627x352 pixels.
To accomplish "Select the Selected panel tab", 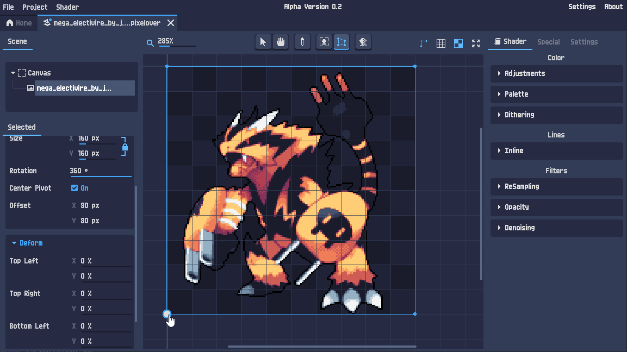I will click(22, 127).
